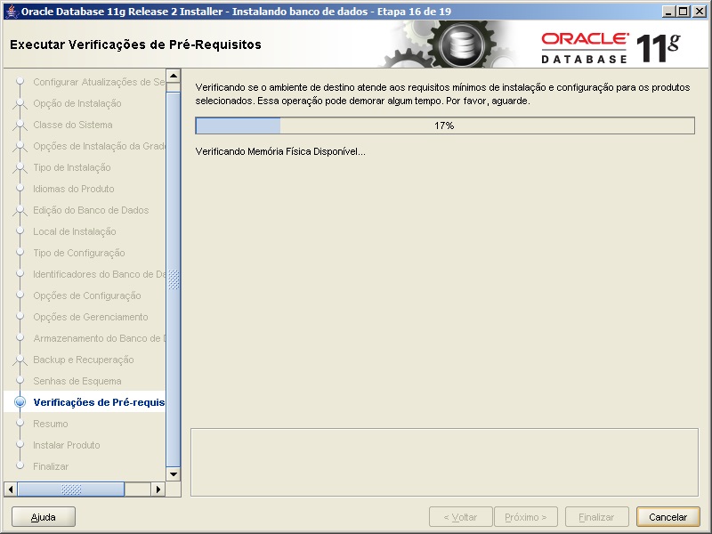The width and height of the screenshot is (712, 534).
Task: Select the Instalar Produto step
Action: pos(66,445)
